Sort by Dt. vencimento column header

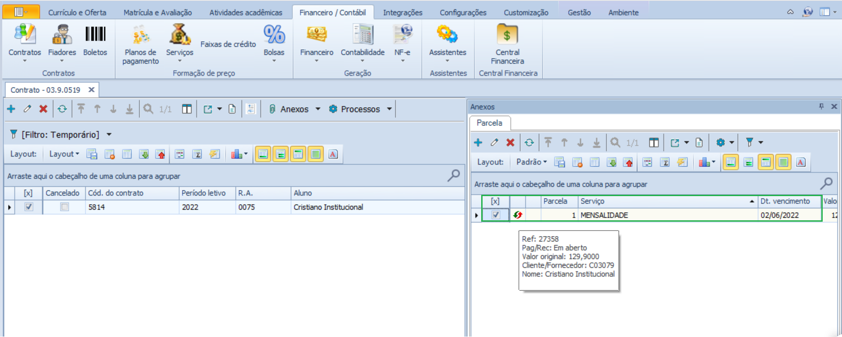pos(789,201)
